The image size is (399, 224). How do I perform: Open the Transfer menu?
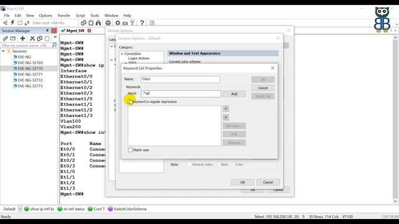[64, 16]
